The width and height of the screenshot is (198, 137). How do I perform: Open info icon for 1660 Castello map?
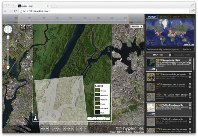190,85
